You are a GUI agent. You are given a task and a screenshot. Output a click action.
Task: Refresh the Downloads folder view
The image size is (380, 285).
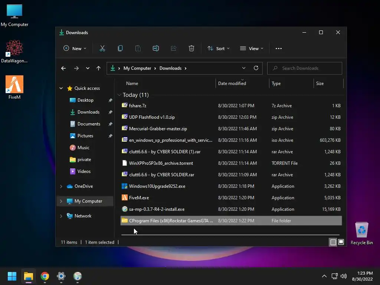pyautogui.click(x=256, y=68)
